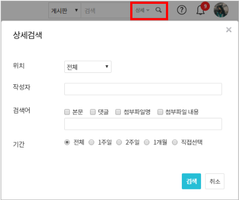Expand the 게시판 category dropdown

65,10
